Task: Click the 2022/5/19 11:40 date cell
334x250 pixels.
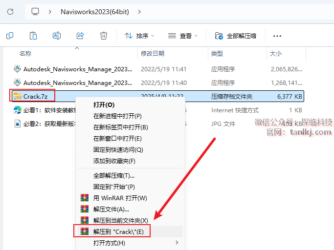Action: pos(164,83)
